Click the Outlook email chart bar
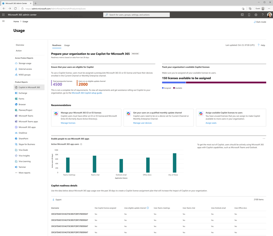The width and height of the screenshot is (273, 236). pos(121,166)
